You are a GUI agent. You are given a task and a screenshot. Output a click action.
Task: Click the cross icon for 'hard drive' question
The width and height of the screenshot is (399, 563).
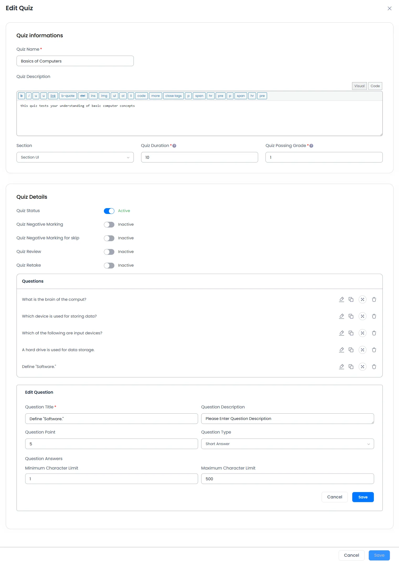click(362, 350)
